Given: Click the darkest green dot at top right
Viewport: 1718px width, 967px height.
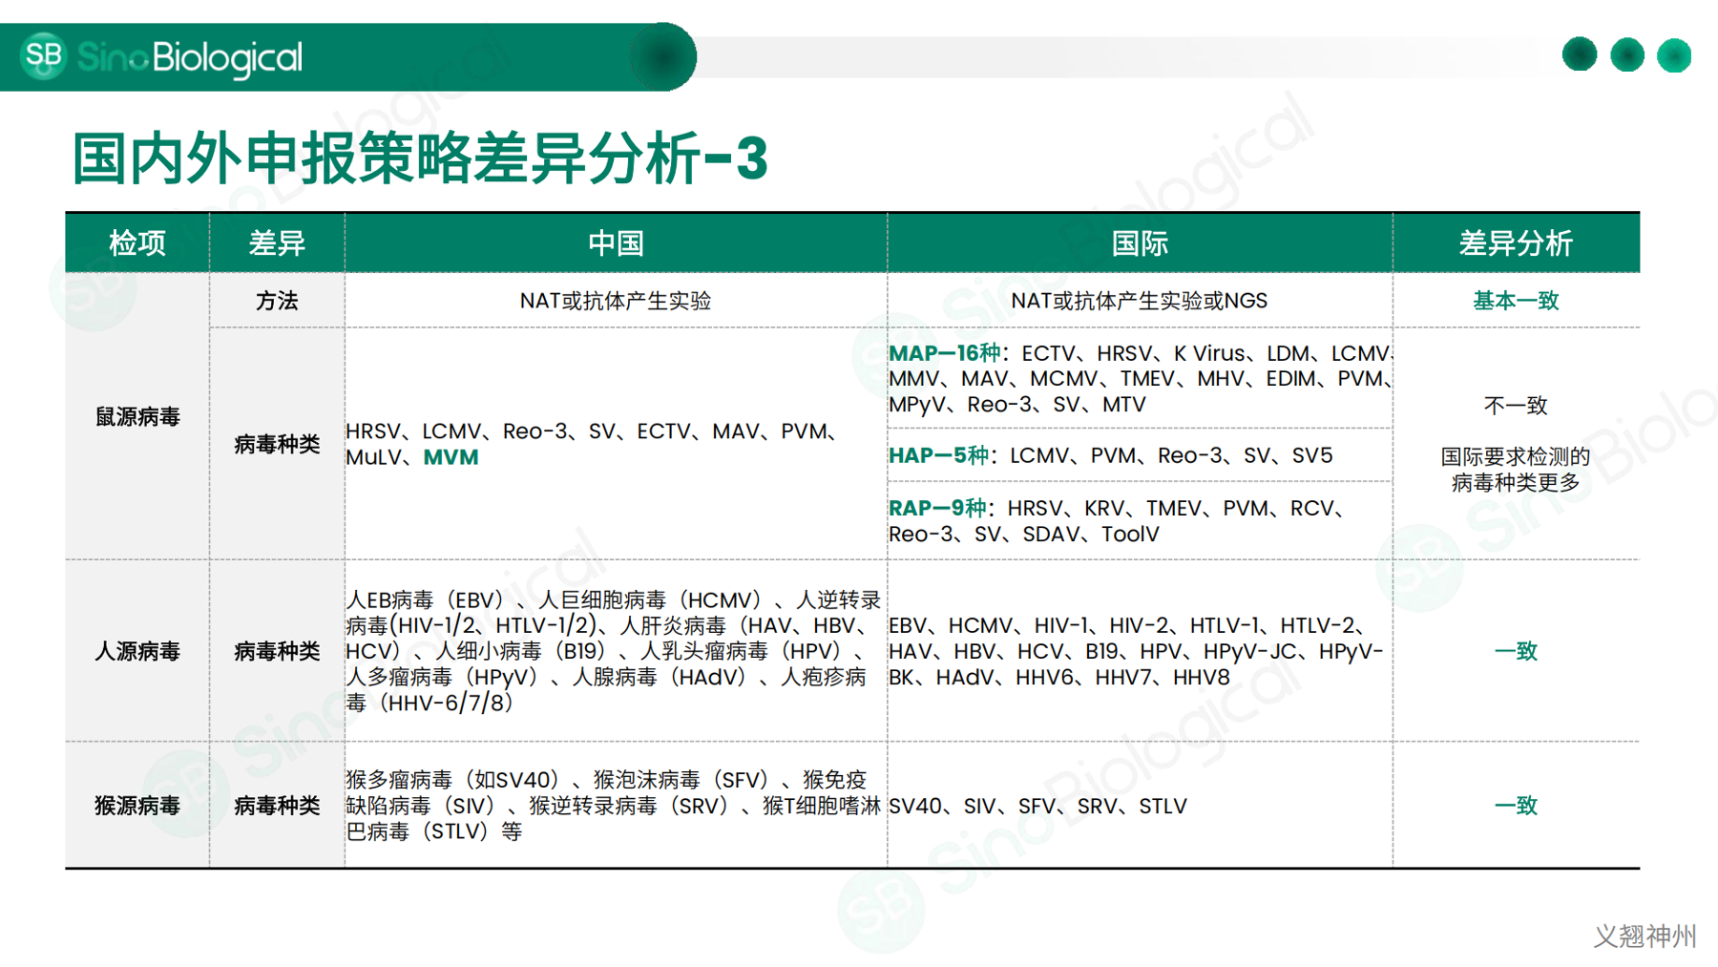Looking at the screenshot, I should (1579, 54).
